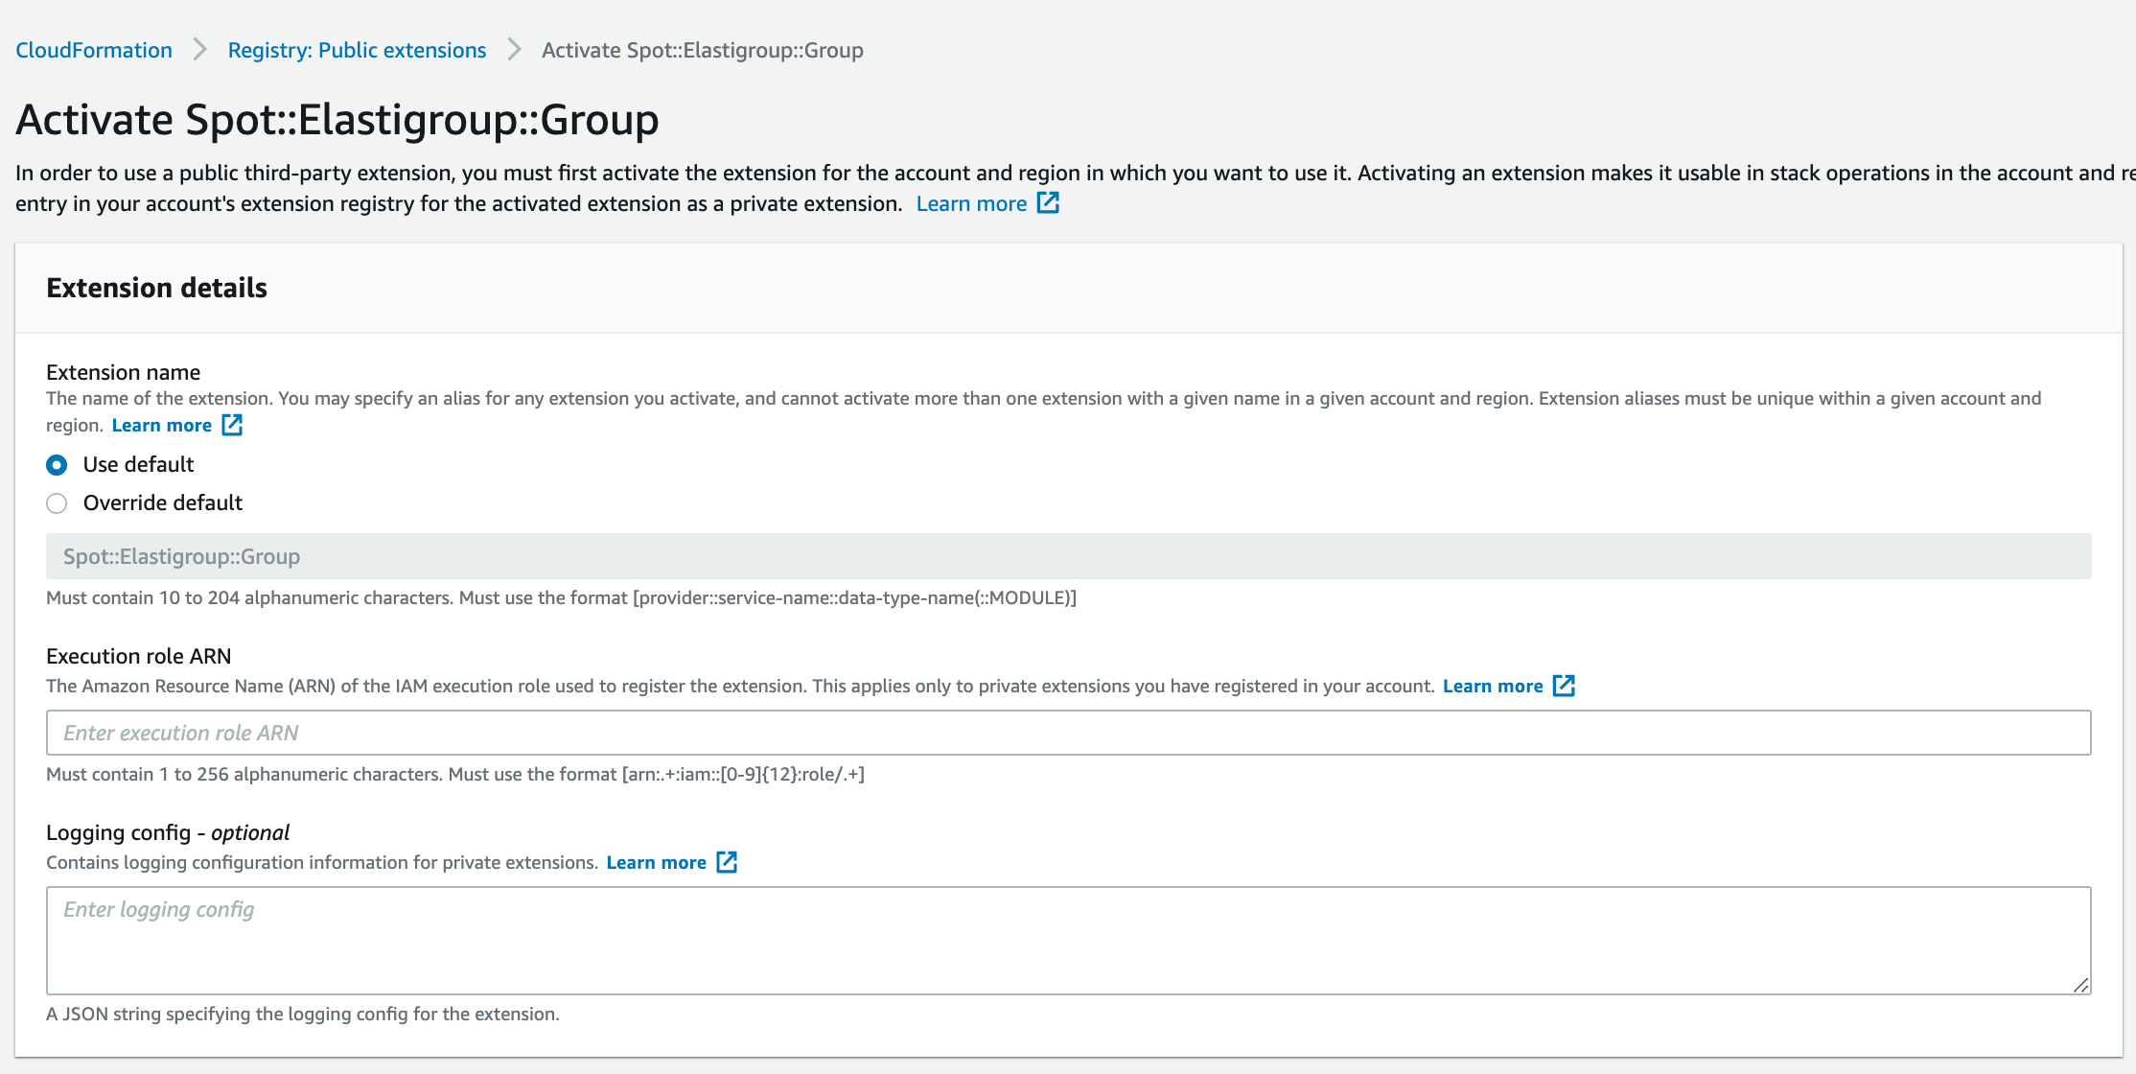Screen dimensions: 2136x1074
Task: Open Learn more link about extension name
Action: 161,425
